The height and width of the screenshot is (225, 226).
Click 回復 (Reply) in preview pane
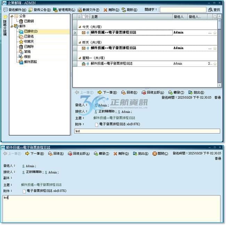pyautogui.click(x=129, y=92)
